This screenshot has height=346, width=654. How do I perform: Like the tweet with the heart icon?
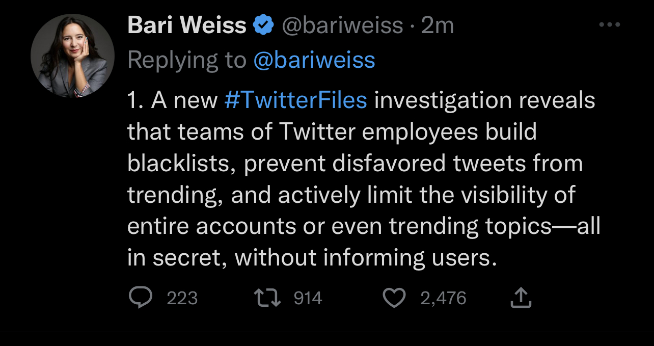(393, 298)
